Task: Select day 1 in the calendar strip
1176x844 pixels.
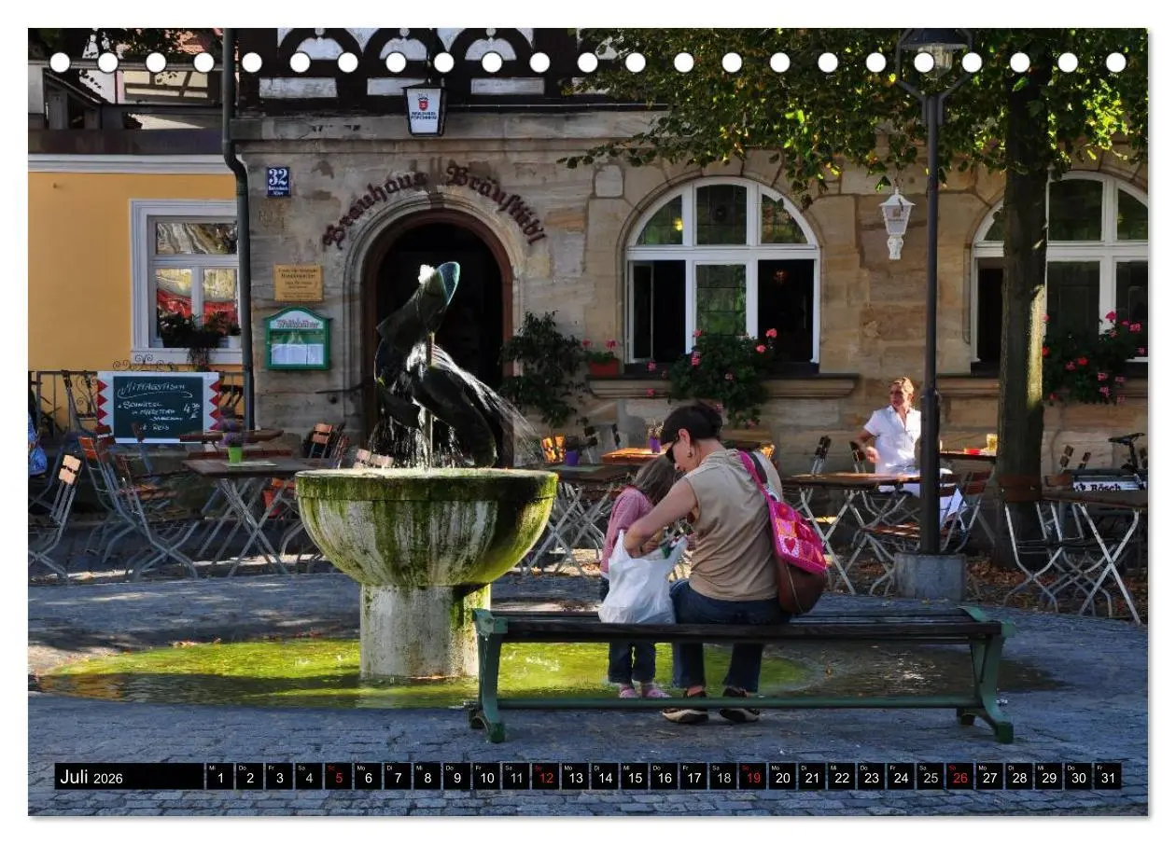Action: pyautogui.click(x=219, y=777)
